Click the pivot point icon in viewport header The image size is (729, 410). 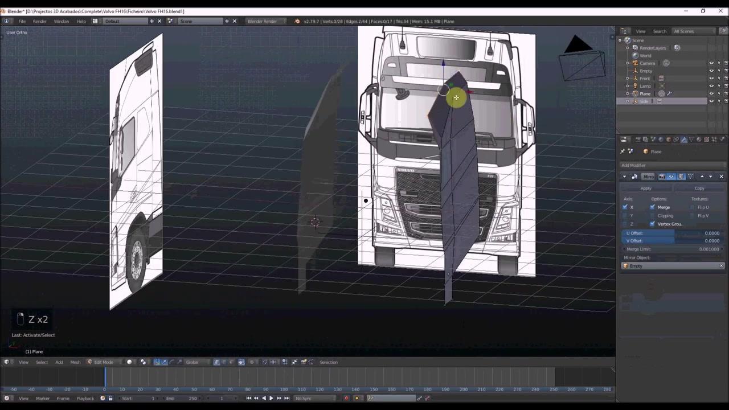point(143,362)
